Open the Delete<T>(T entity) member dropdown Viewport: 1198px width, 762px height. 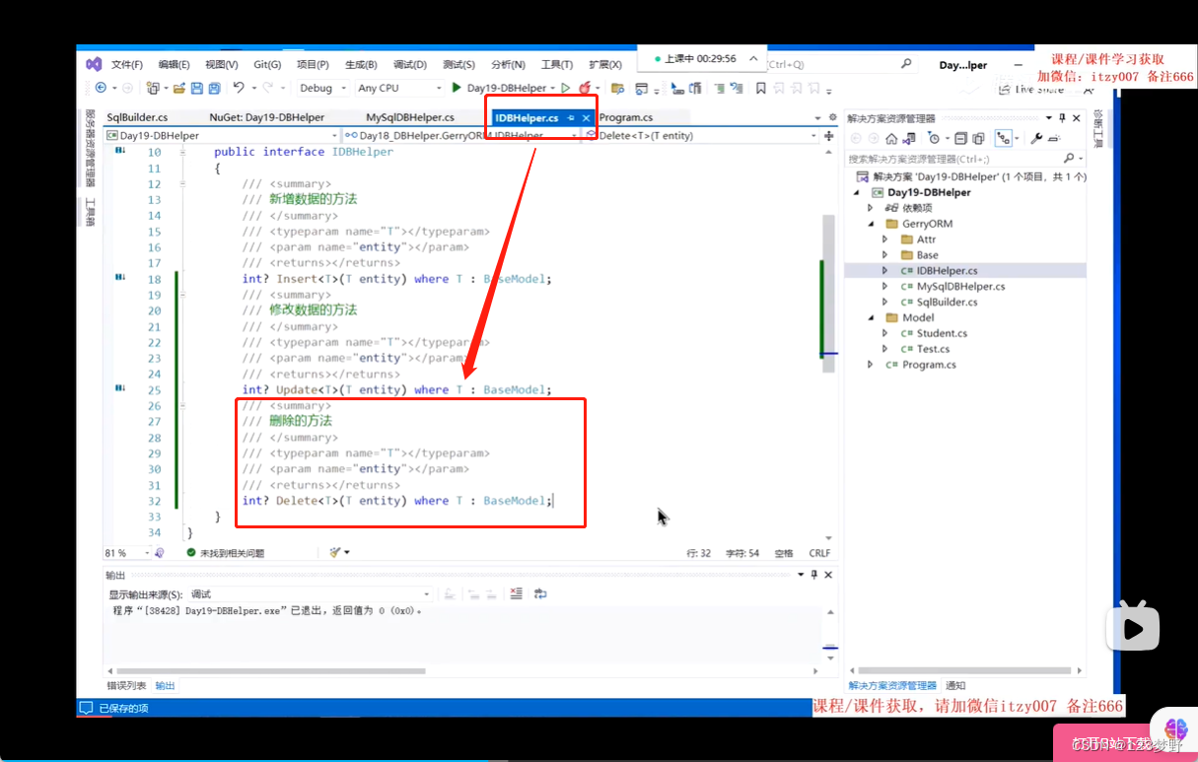701,135
